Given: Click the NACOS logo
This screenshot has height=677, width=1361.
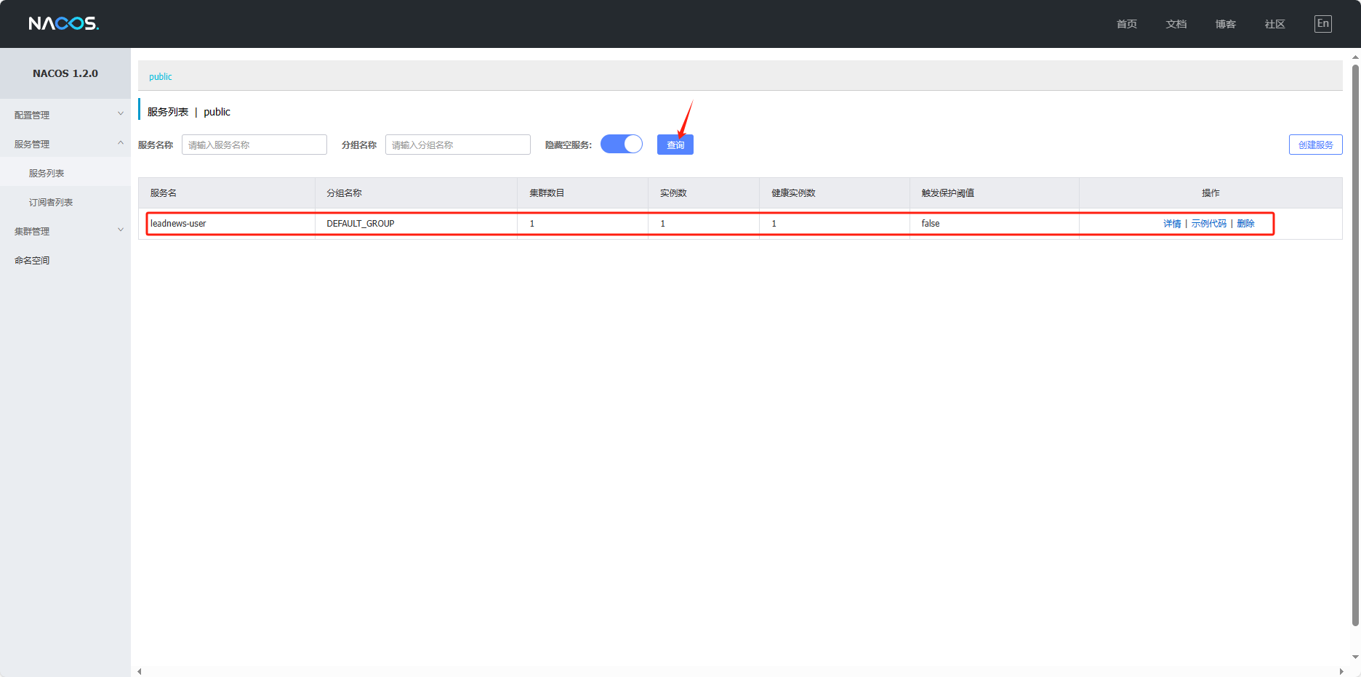Looking at the screenshot, I should 63,23.
